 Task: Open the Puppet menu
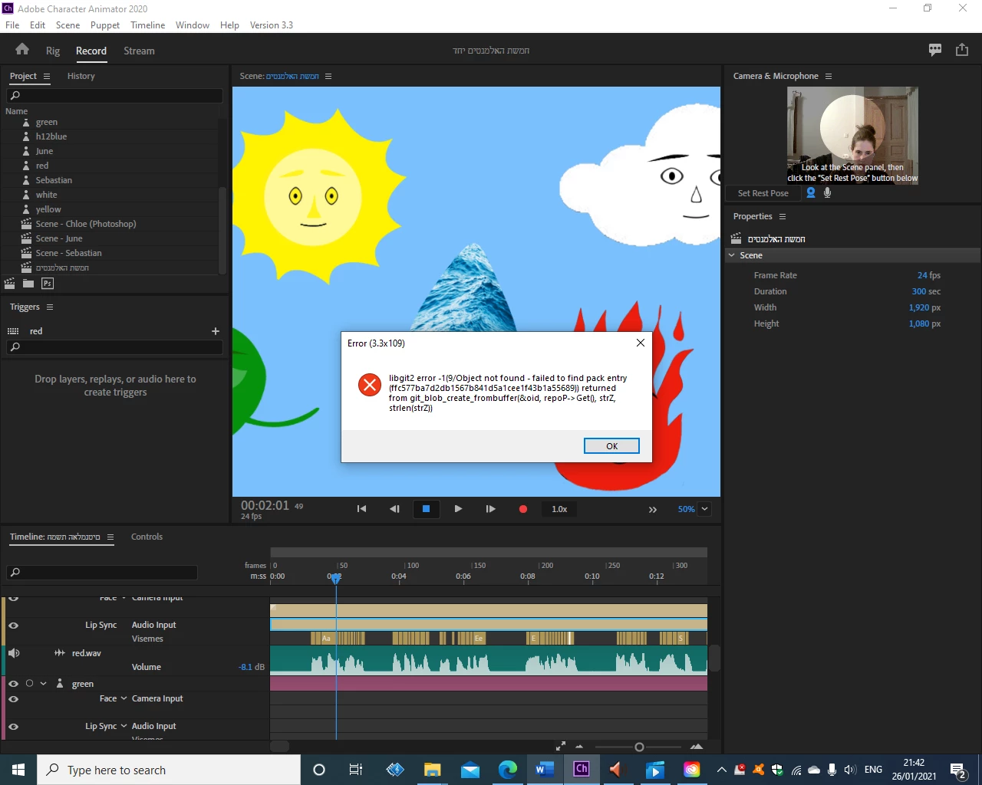point(105,25)
